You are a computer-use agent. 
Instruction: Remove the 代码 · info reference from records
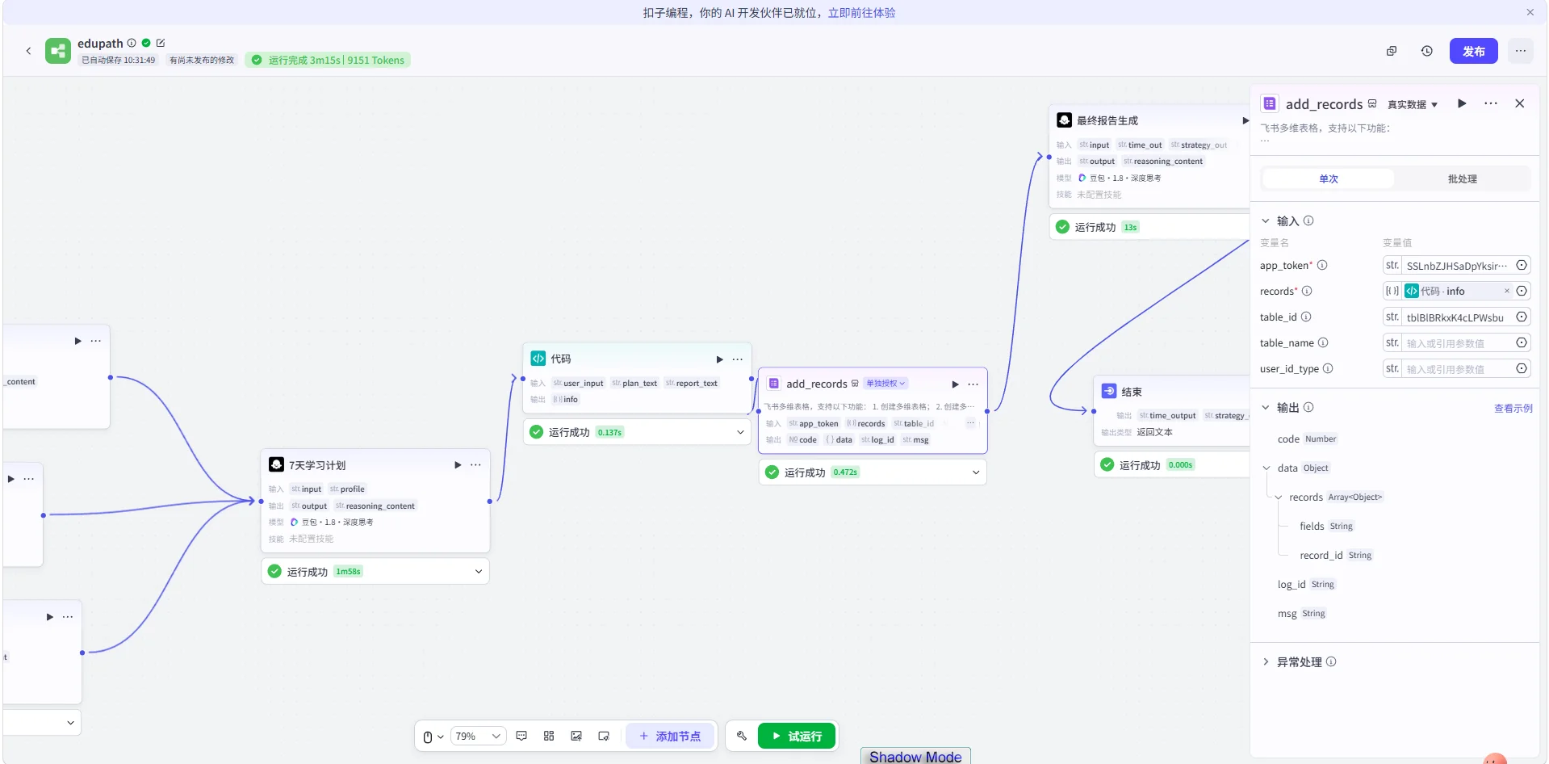click(x=1506, y=291)
